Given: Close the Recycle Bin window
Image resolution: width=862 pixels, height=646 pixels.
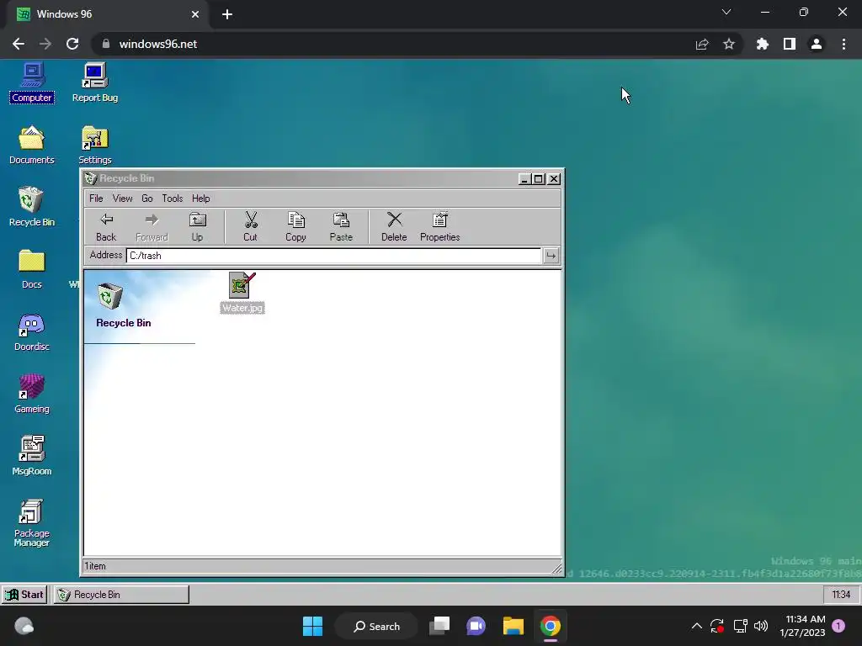Looking at the screenshot, I should (x=554, y=179).
